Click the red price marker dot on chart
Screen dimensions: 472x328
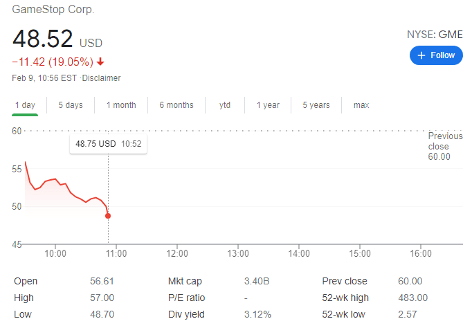[x=108, y=216]
